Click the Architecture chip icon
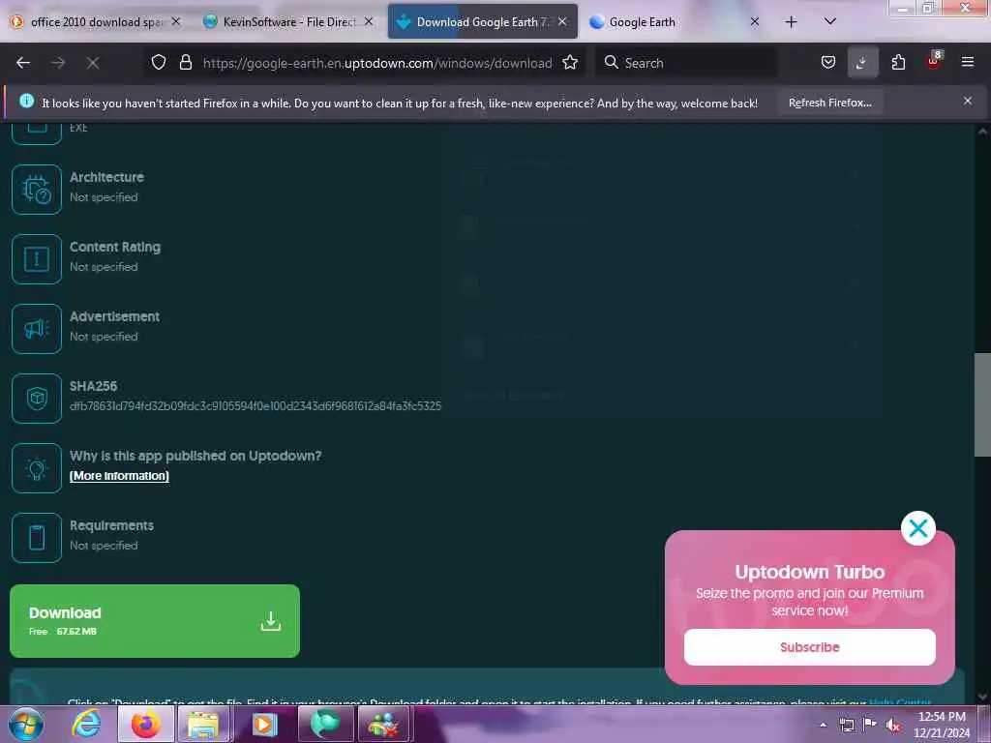The image size is (991, 743). click(x=37, y=190)
